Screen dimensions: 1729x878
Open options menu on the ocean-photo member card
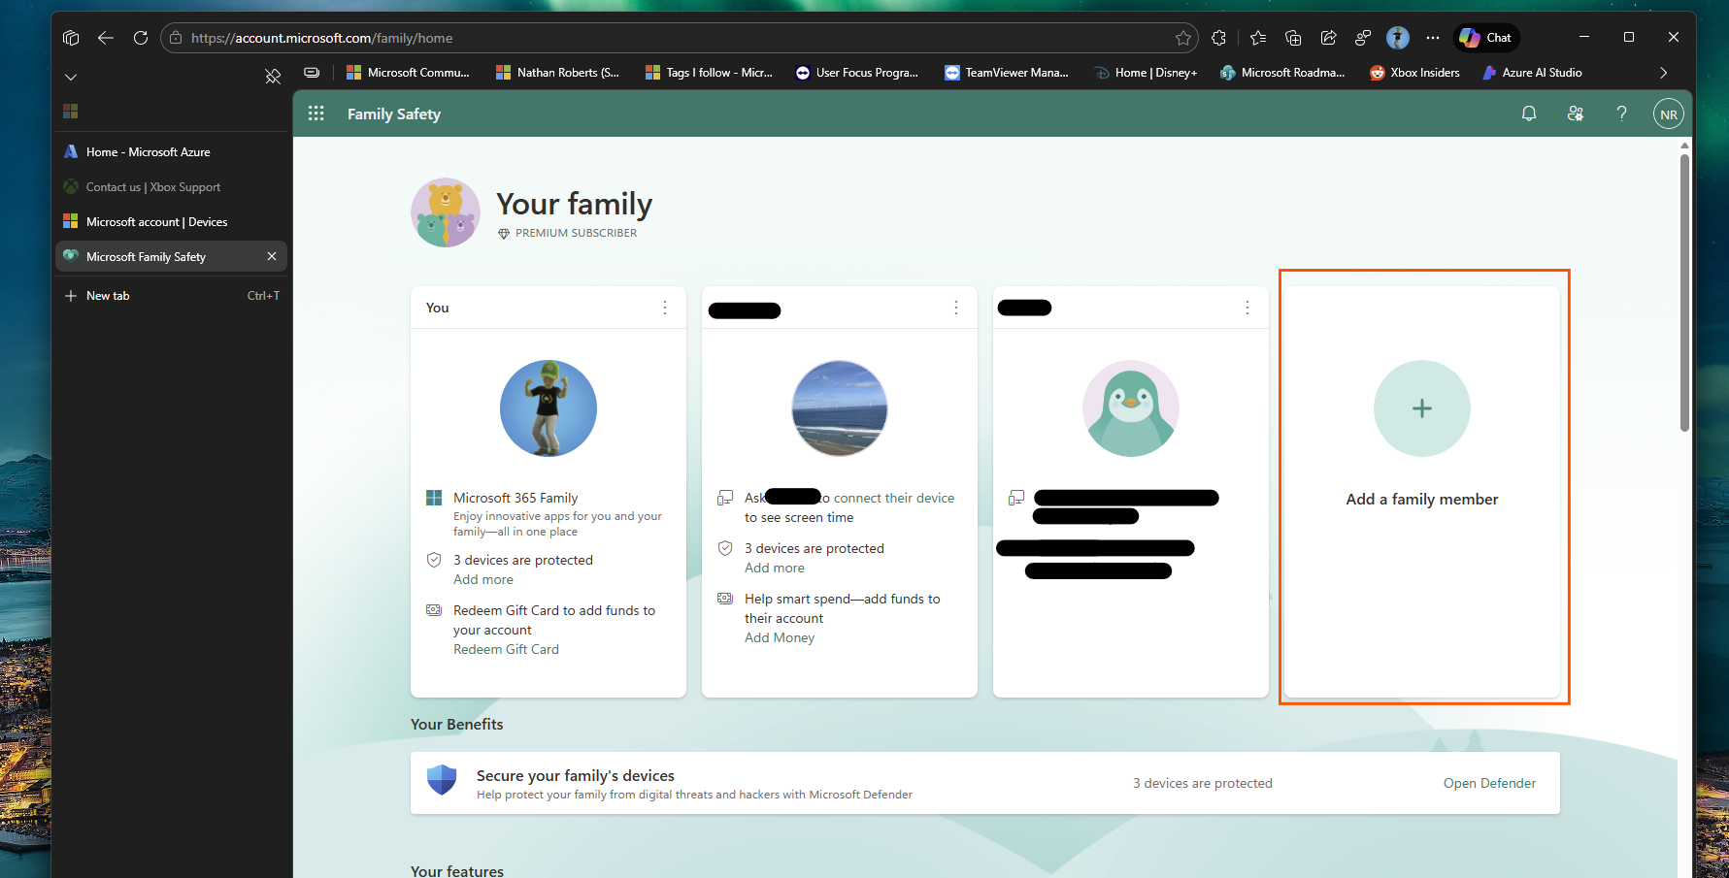click(956, 308)
